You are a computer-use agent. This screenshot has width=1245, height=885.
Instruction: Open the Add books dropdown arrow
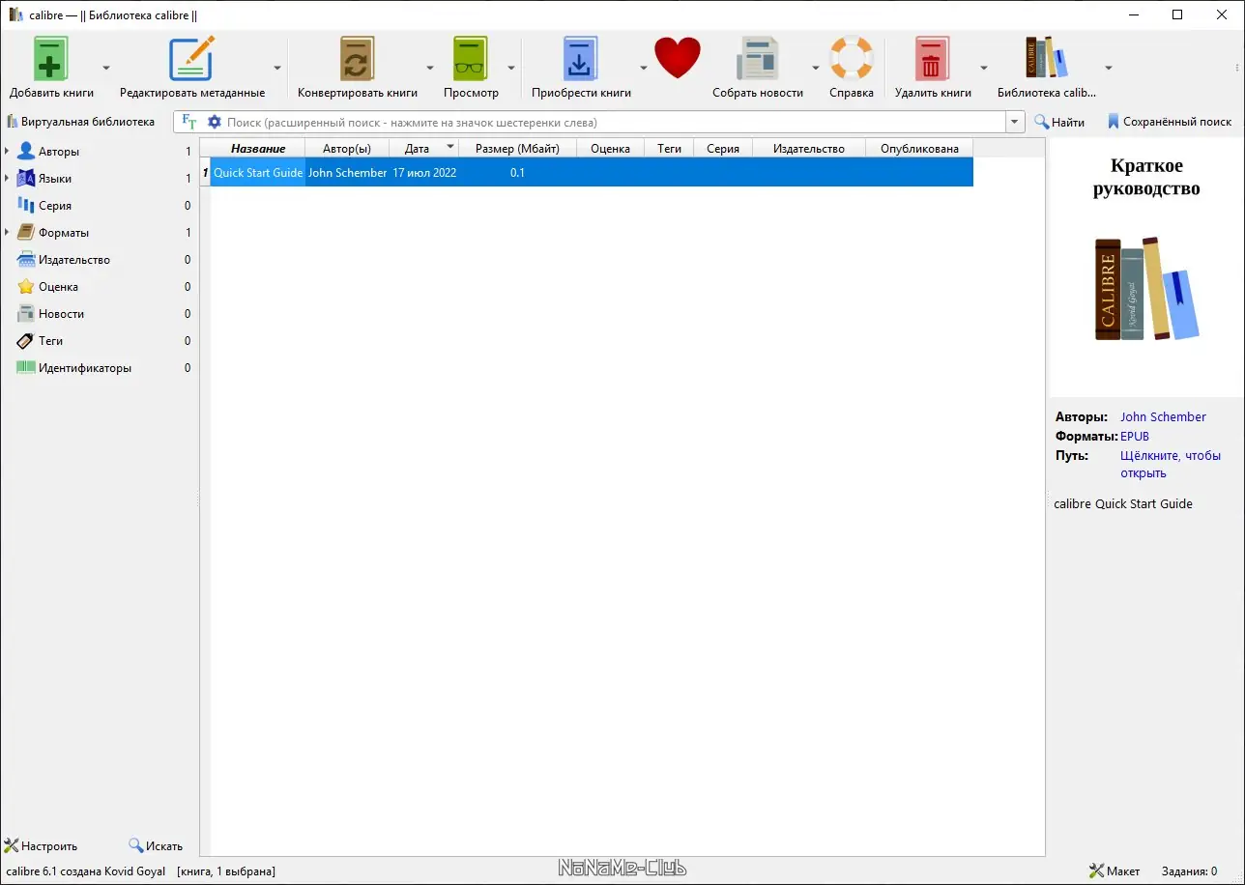click(106, 68)
